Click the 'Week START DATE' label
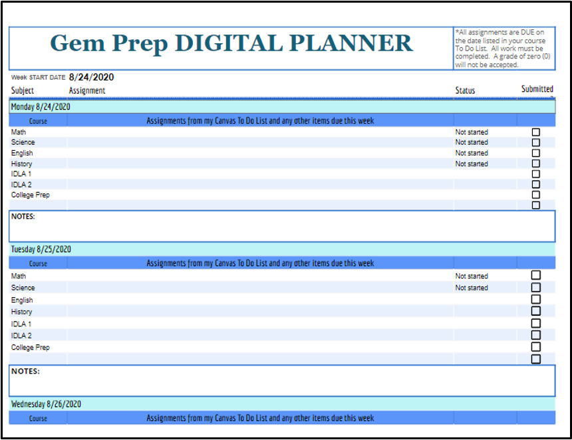 click(38, 77)
